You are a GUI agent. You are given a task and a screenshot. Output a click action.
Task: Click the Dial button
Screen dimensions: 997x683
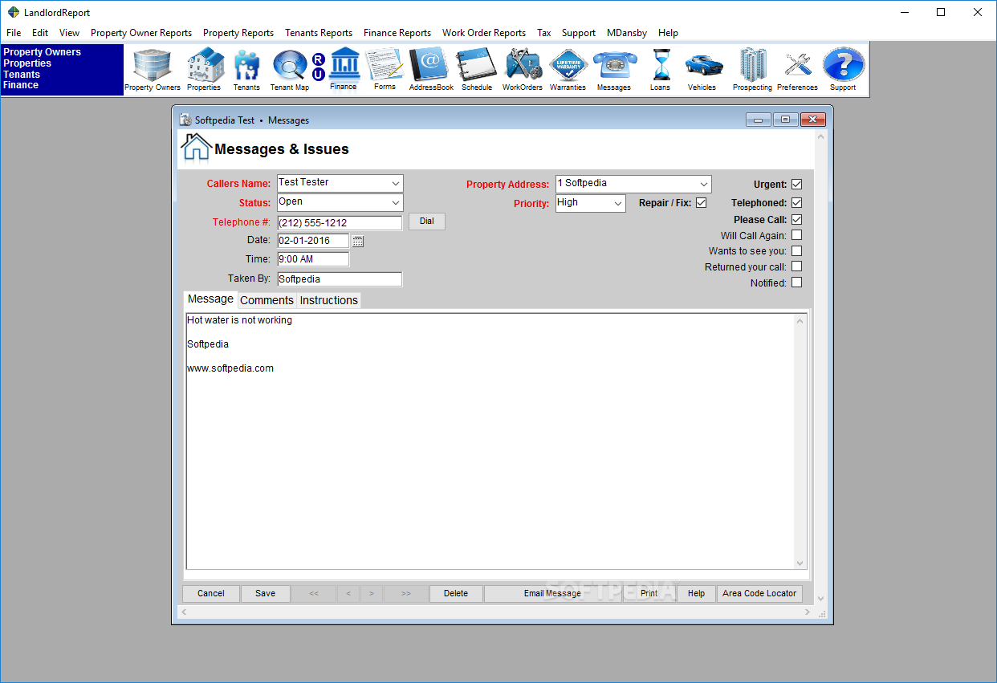point(427,221)
